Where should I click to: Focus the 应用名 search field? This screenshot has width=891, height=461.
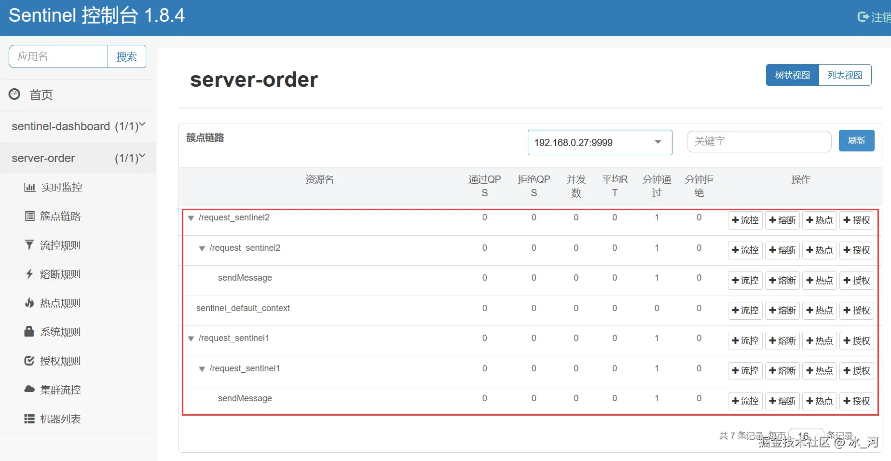[x=58, y=56]
